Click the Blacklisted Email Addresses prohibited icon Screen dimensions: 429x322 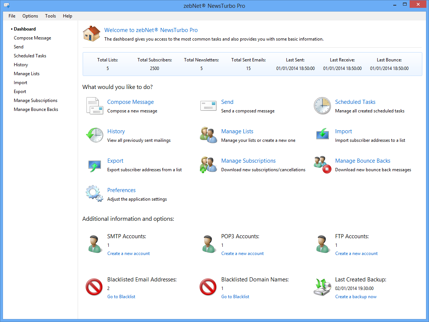point(94,287)
